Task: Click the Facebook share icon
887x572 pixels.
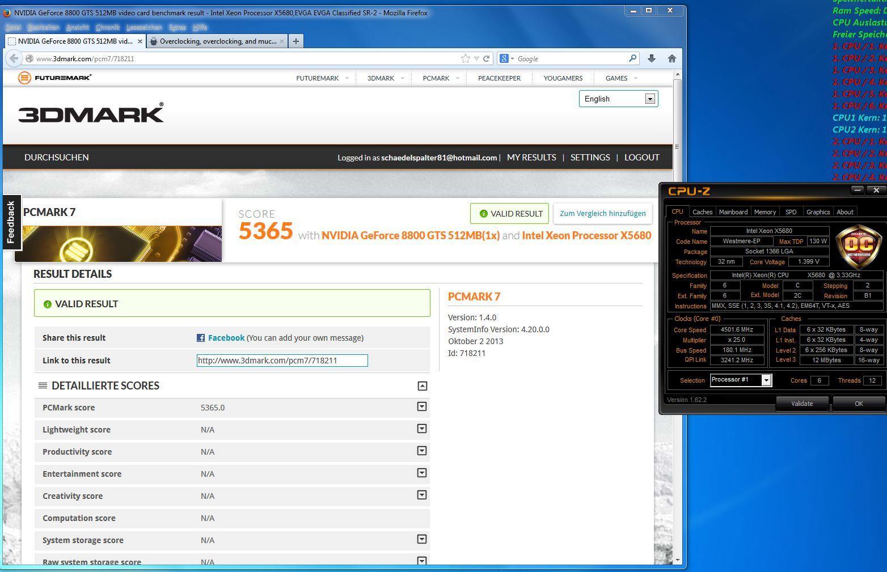Action: pyautogui.click(x=201, y=338)
